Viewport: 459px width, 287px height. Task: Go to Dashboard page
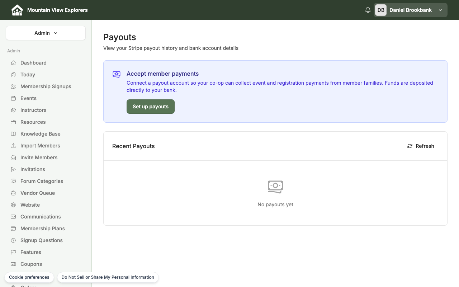pos(33,63)
